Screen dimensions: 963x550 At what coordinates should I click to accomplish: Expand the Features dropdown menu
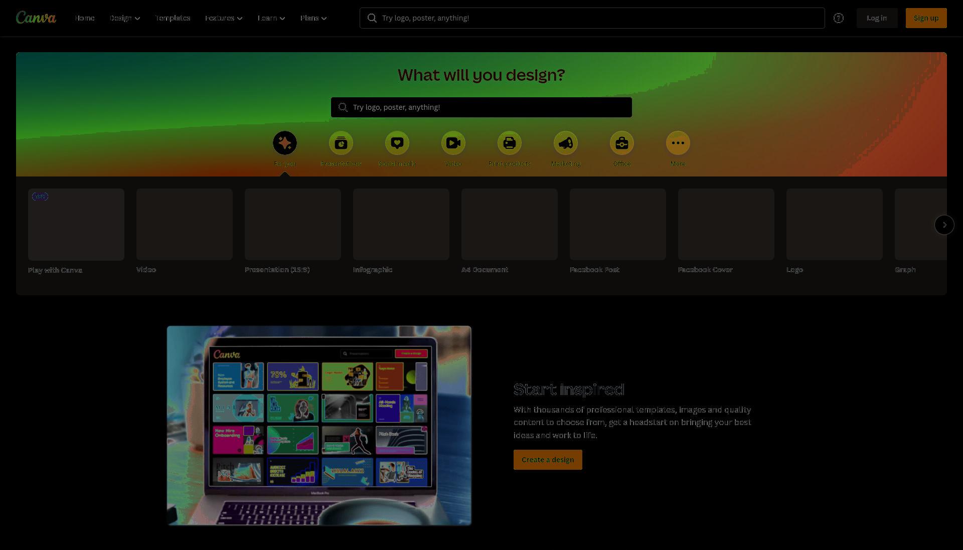pyautogui.click(x=224, y=18)
